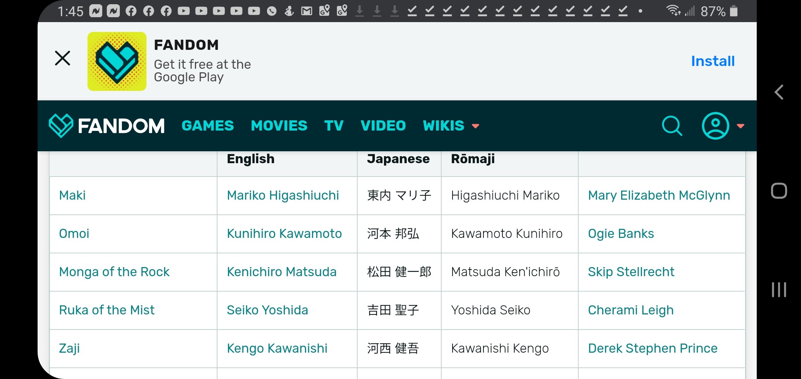Open the Video section
The image size is (801, 379).
point(383,126)
